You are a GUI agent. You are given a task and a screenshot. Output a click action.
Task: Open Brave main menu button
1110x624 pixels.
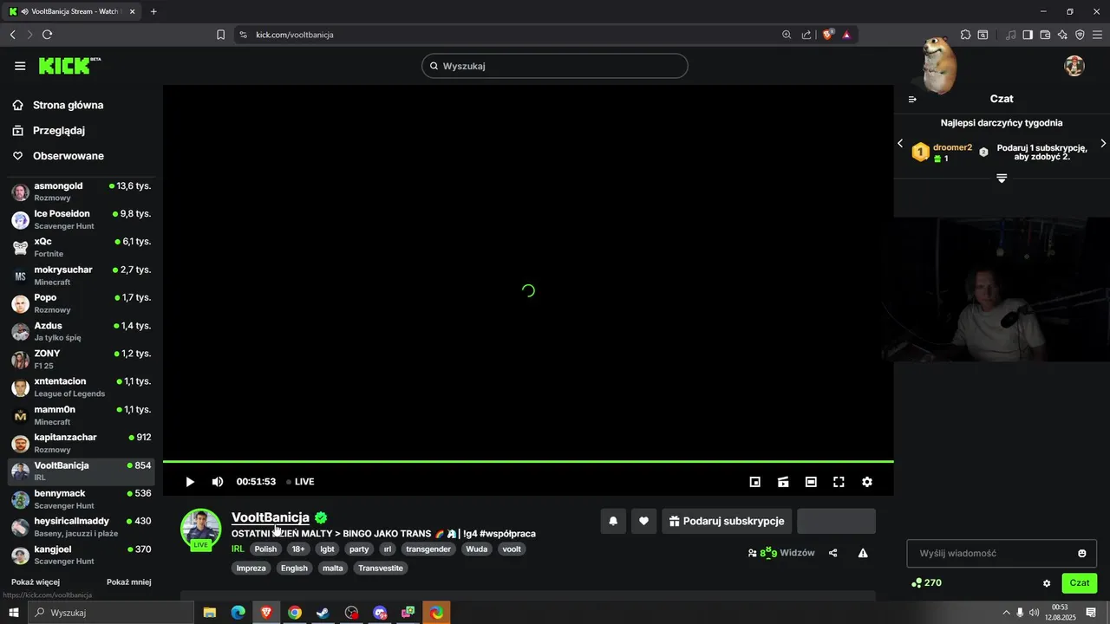(x=1097, y=35)
